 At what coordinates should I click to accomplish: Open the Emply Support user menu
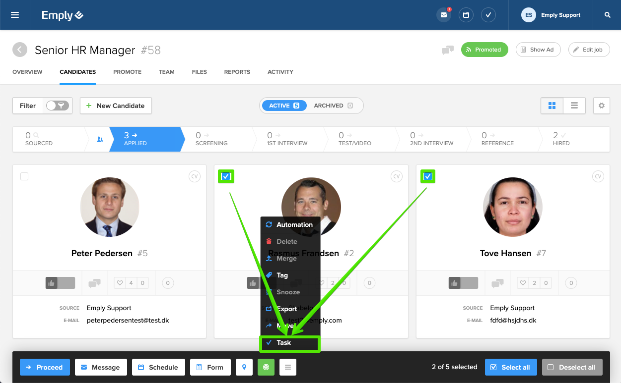pos(551,15)
